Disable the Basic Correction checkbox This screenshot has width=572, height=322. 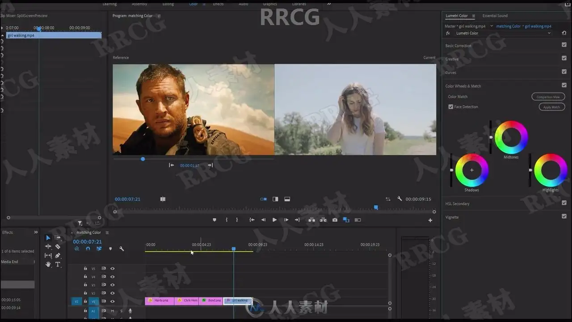(564, 45)
